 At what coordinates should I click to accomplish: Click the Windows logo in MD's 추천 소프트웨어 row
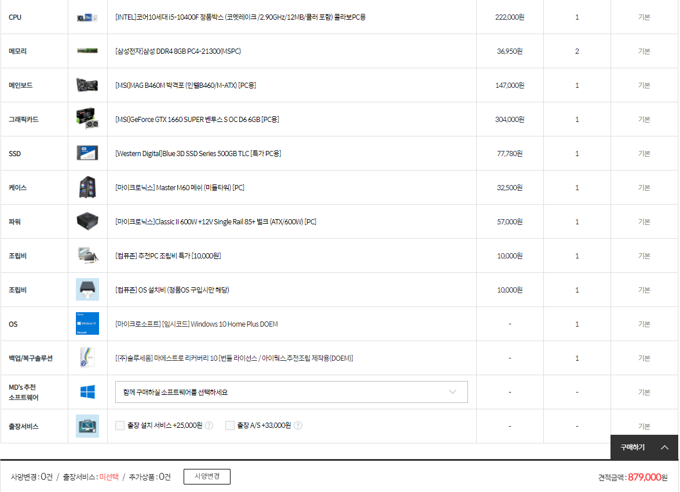coord(87,392)
